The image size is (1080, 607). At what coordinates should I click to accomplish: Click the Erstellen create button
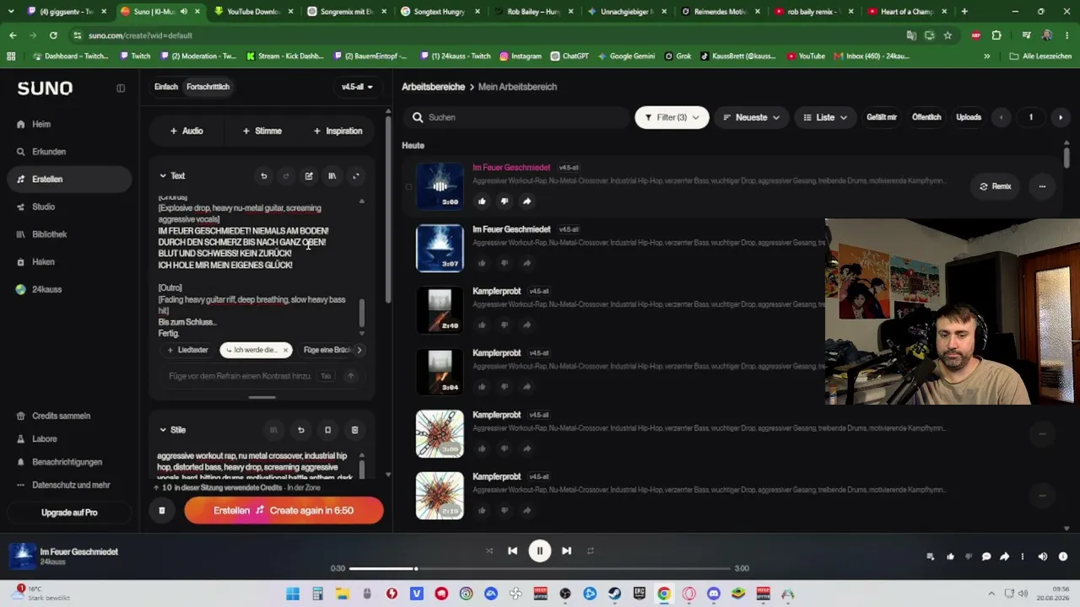click(283, 510)
